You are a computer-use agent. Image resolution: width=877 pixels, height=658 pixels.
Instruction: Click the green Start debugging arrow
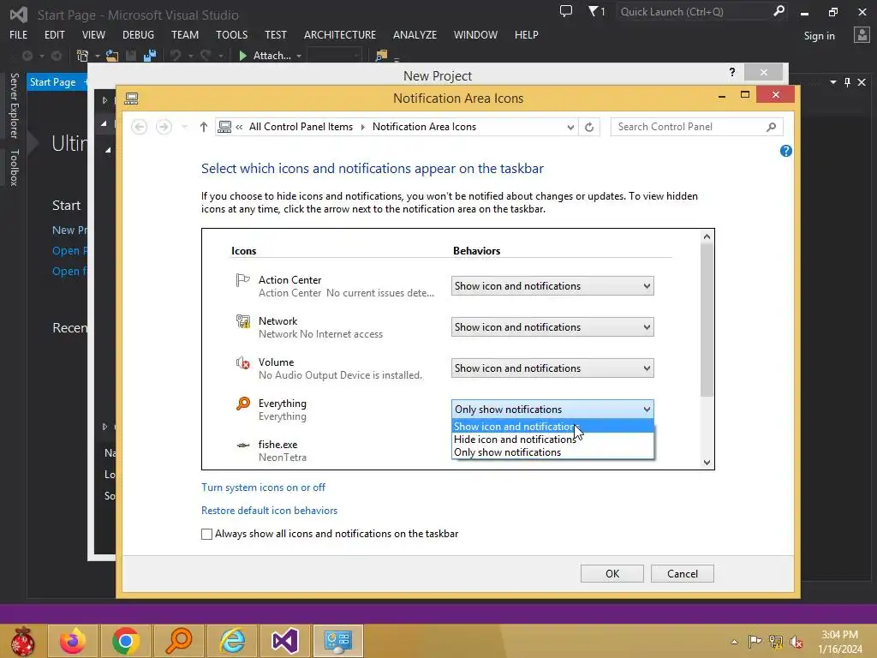coord(242,56)
